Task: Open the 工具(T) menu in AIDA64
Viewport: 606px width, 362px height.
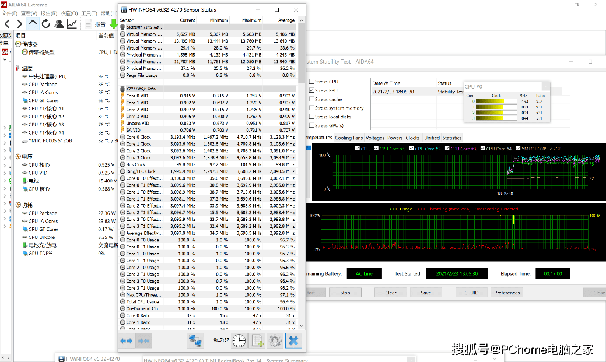Action: (x=89, y=13)
